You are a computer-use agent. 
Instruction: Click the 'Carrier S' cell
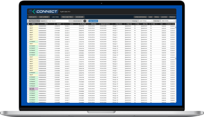(x=67, y=98)
